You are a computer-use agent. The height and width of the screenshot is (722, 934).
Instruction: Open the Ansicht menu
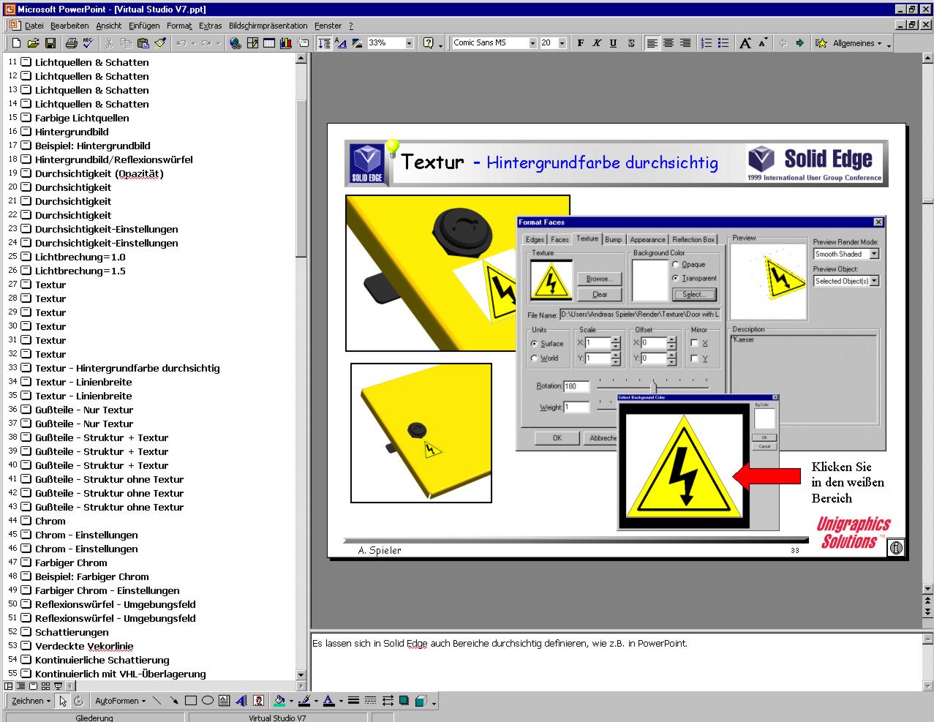(x=109, y=26)
